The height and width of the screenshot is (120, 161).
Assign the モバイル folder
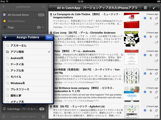click(x=28, y=77)
